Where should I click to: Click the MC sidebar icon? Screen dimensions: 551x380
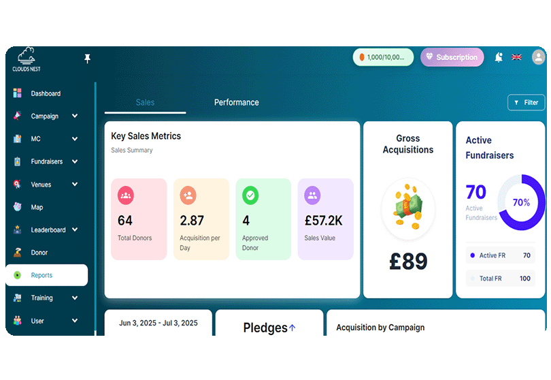click(17, 139)
